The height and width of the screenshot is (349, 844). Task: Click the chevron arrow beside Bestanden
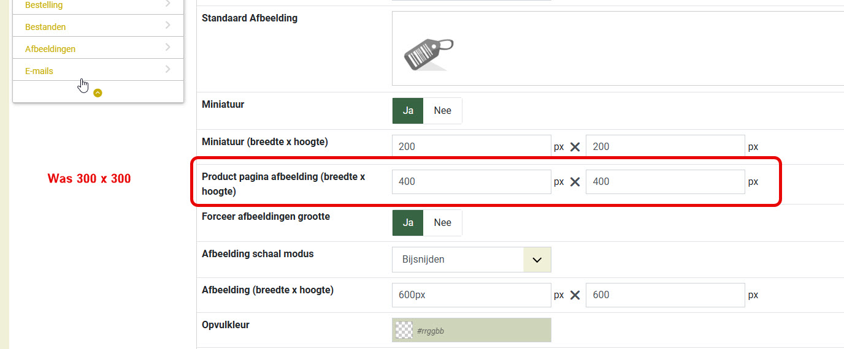tap(167, 26)
